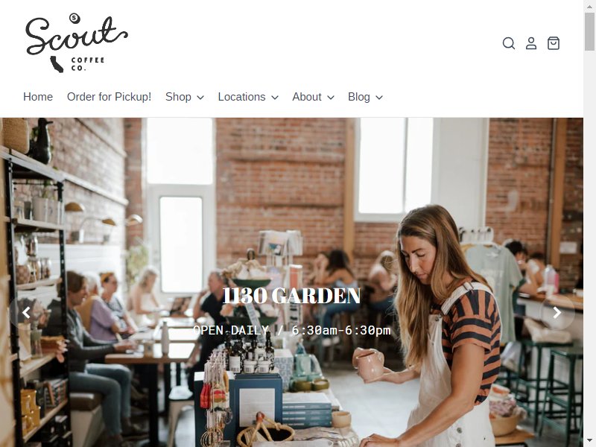Click the scrollbar down arrow

tap(590, 441)
